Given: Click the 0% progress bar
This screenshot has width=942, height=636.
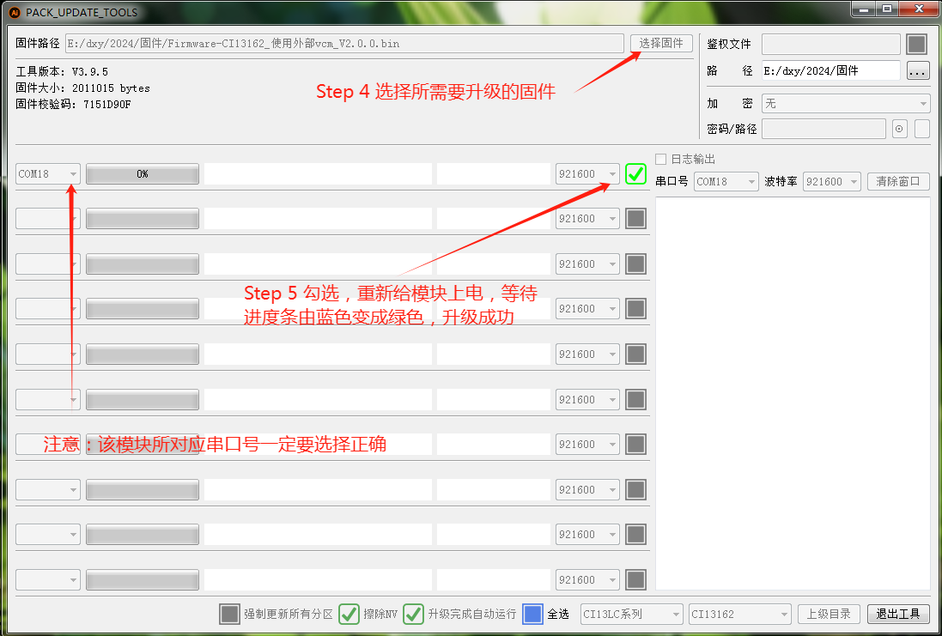Looking at the screenshot, I should pos(143,173).
